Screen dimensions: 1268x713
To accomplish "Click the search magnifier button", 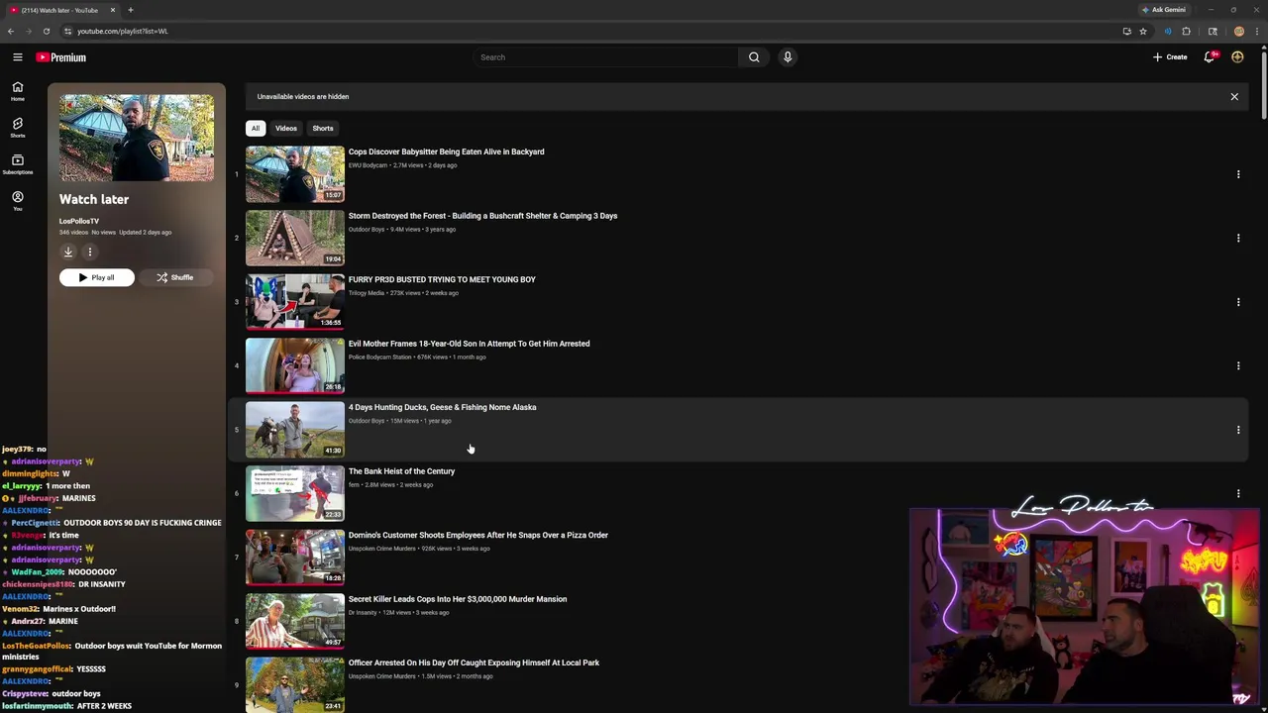I will pos(754,57).
